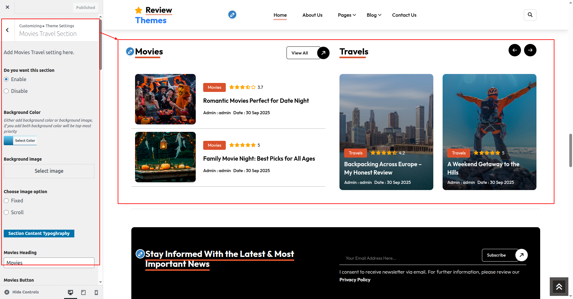This screenshot has width=573, height=299.
Task: Open the Background Color Select Color swatch
Action: point(20,141)
